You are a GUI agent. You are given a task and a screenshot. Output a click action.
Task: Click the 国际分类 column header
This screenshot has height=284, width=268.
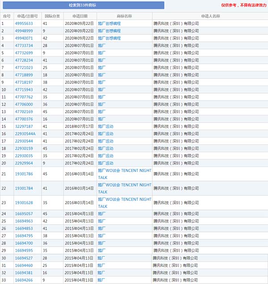[x=52, y=16]
